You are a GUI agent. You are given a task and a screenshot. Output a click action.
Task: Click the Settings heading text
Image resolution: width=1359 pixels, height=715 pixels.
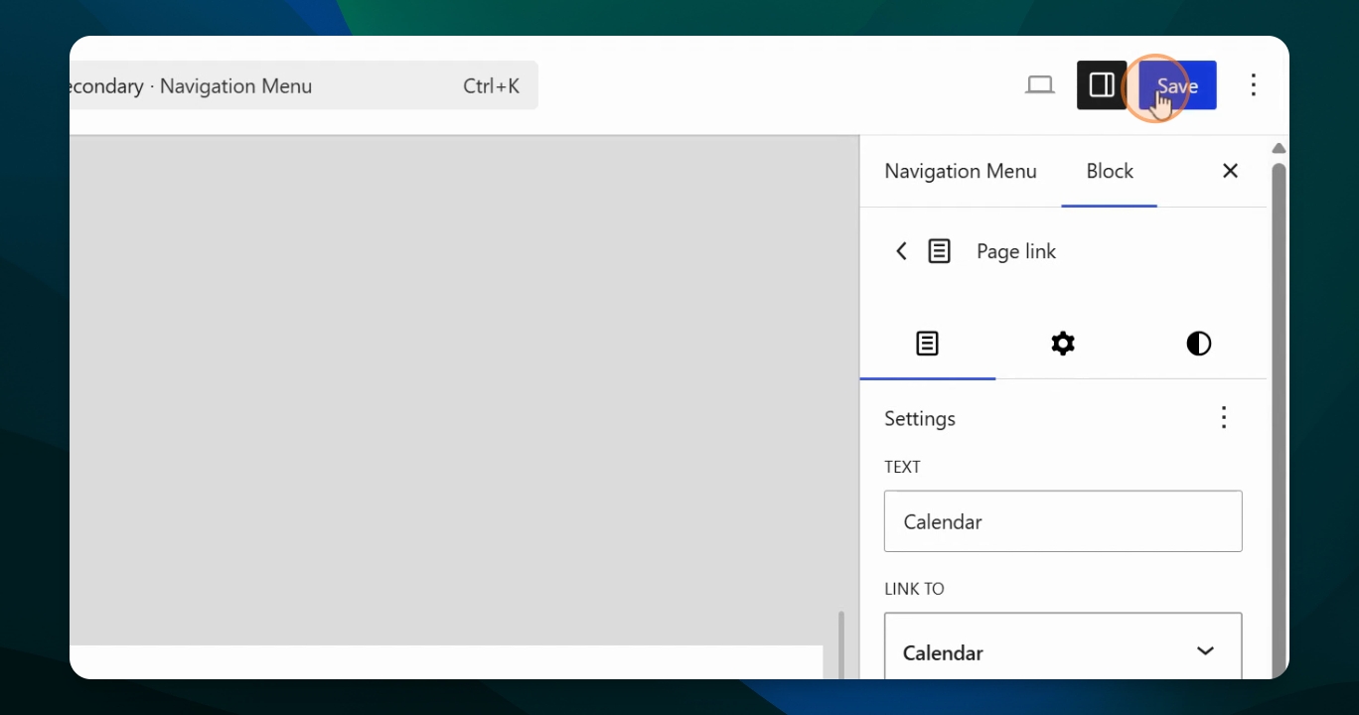[920, 418]
